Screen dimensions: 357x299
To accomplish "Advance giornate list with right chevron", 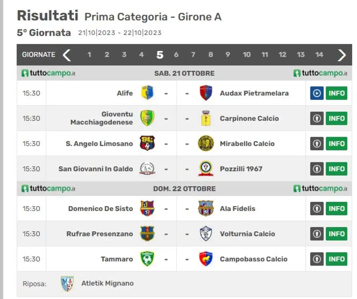I will pos(342,55).
